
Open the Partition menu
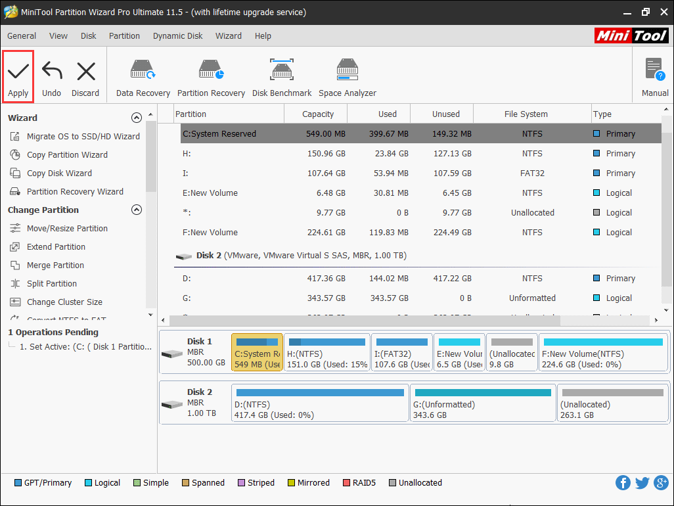pyautogui.click(x=124, y=36)
